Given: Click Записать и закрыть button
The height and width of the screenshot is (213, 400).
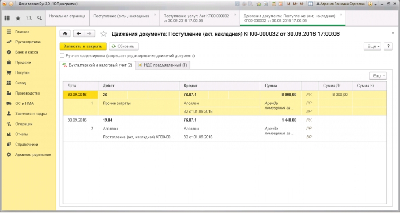Looking at the screenshot, I should 83,46.
